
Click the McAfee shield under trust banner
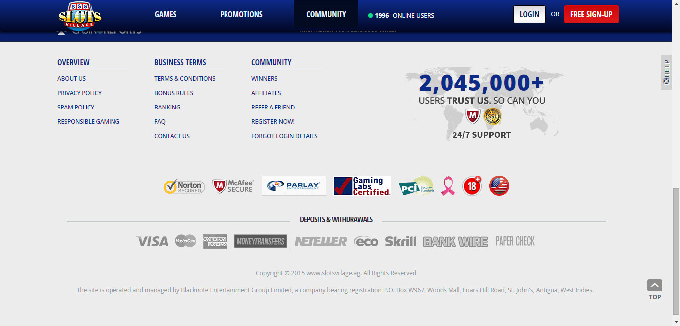tap(472, 116)
